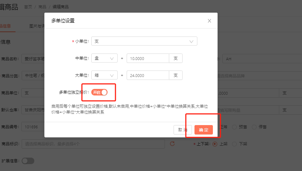Click the background 商品单位 field showing 支
Screen dimensions: 302x171
[x=33, y=93]
